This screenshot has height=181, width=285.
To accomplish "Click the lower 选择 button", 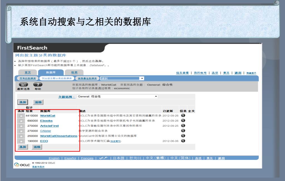I will (x=23, y=147).
